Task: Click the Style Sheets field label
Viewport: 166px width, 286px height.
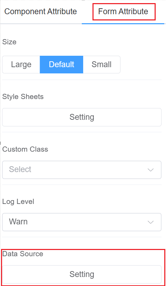Action: coord(23,97)
